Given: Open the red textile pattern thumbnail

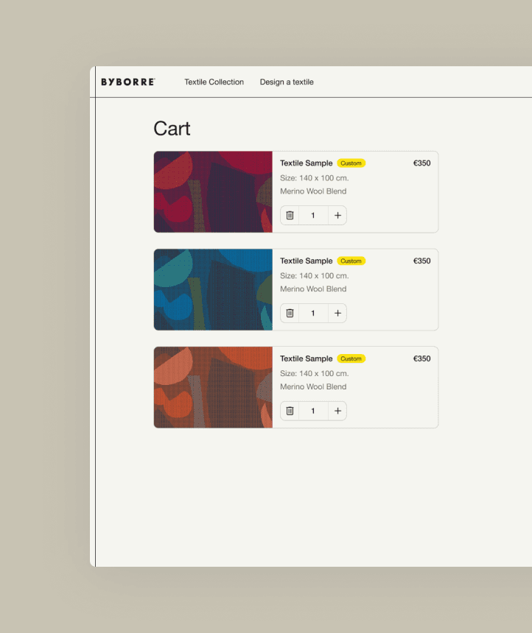Looking at the screenshot, I should point(213,192).
